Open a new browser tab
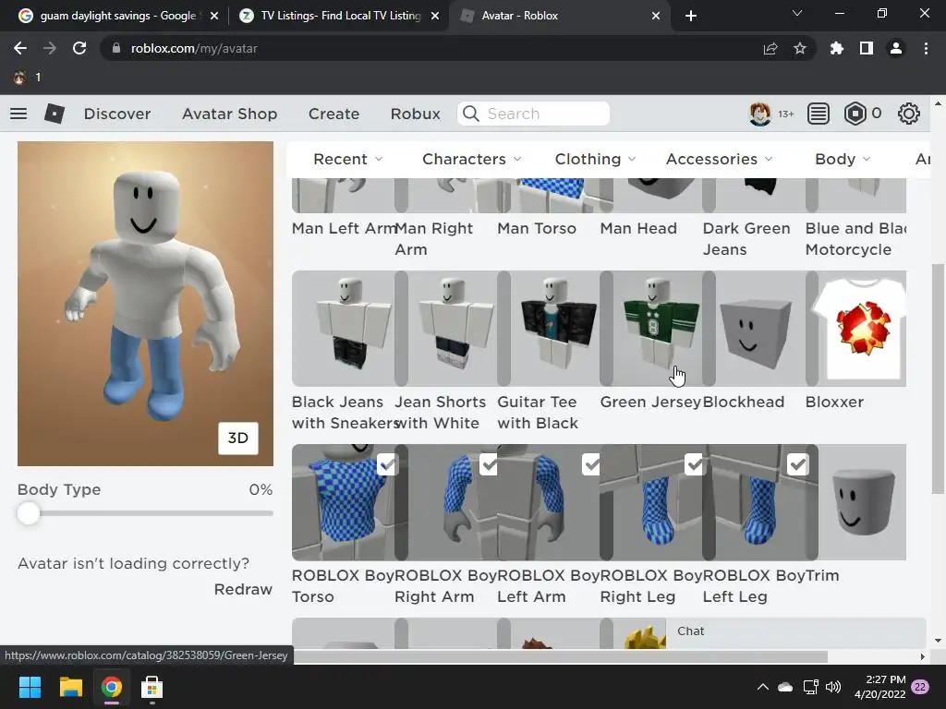Screen dimensions: 946x709 (x=691, y=16)
